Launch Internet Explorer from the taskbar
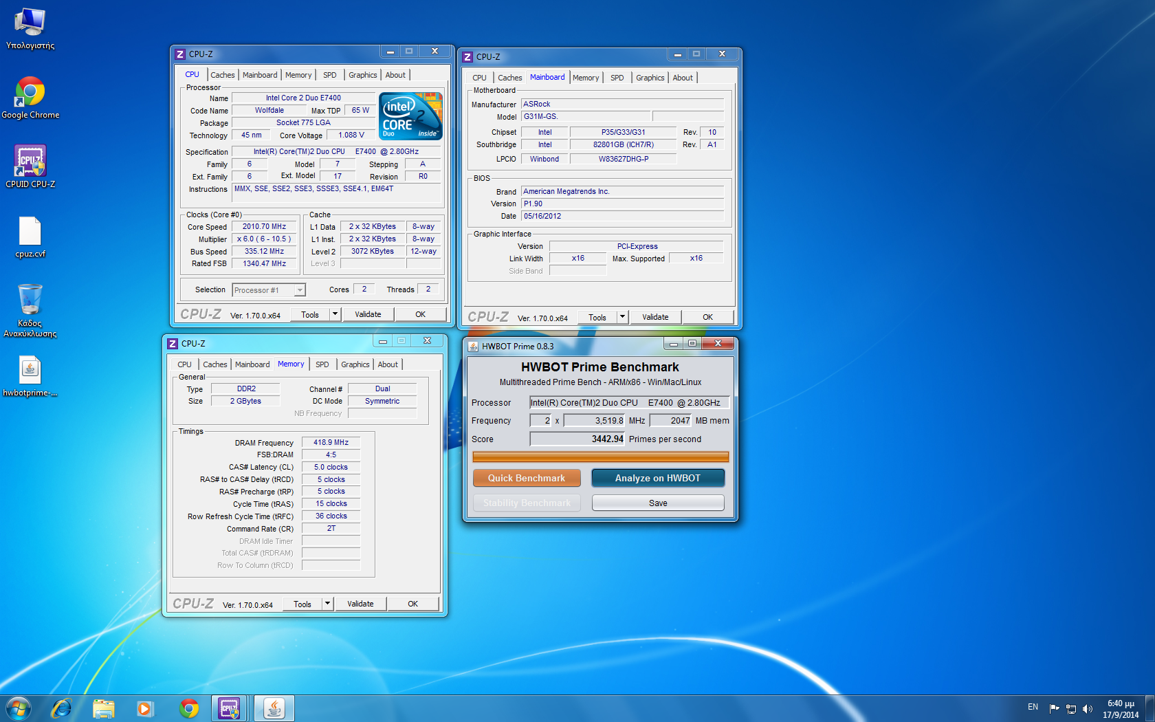The width and height of the screenshot is (1155, 722). tap(61, 708)
